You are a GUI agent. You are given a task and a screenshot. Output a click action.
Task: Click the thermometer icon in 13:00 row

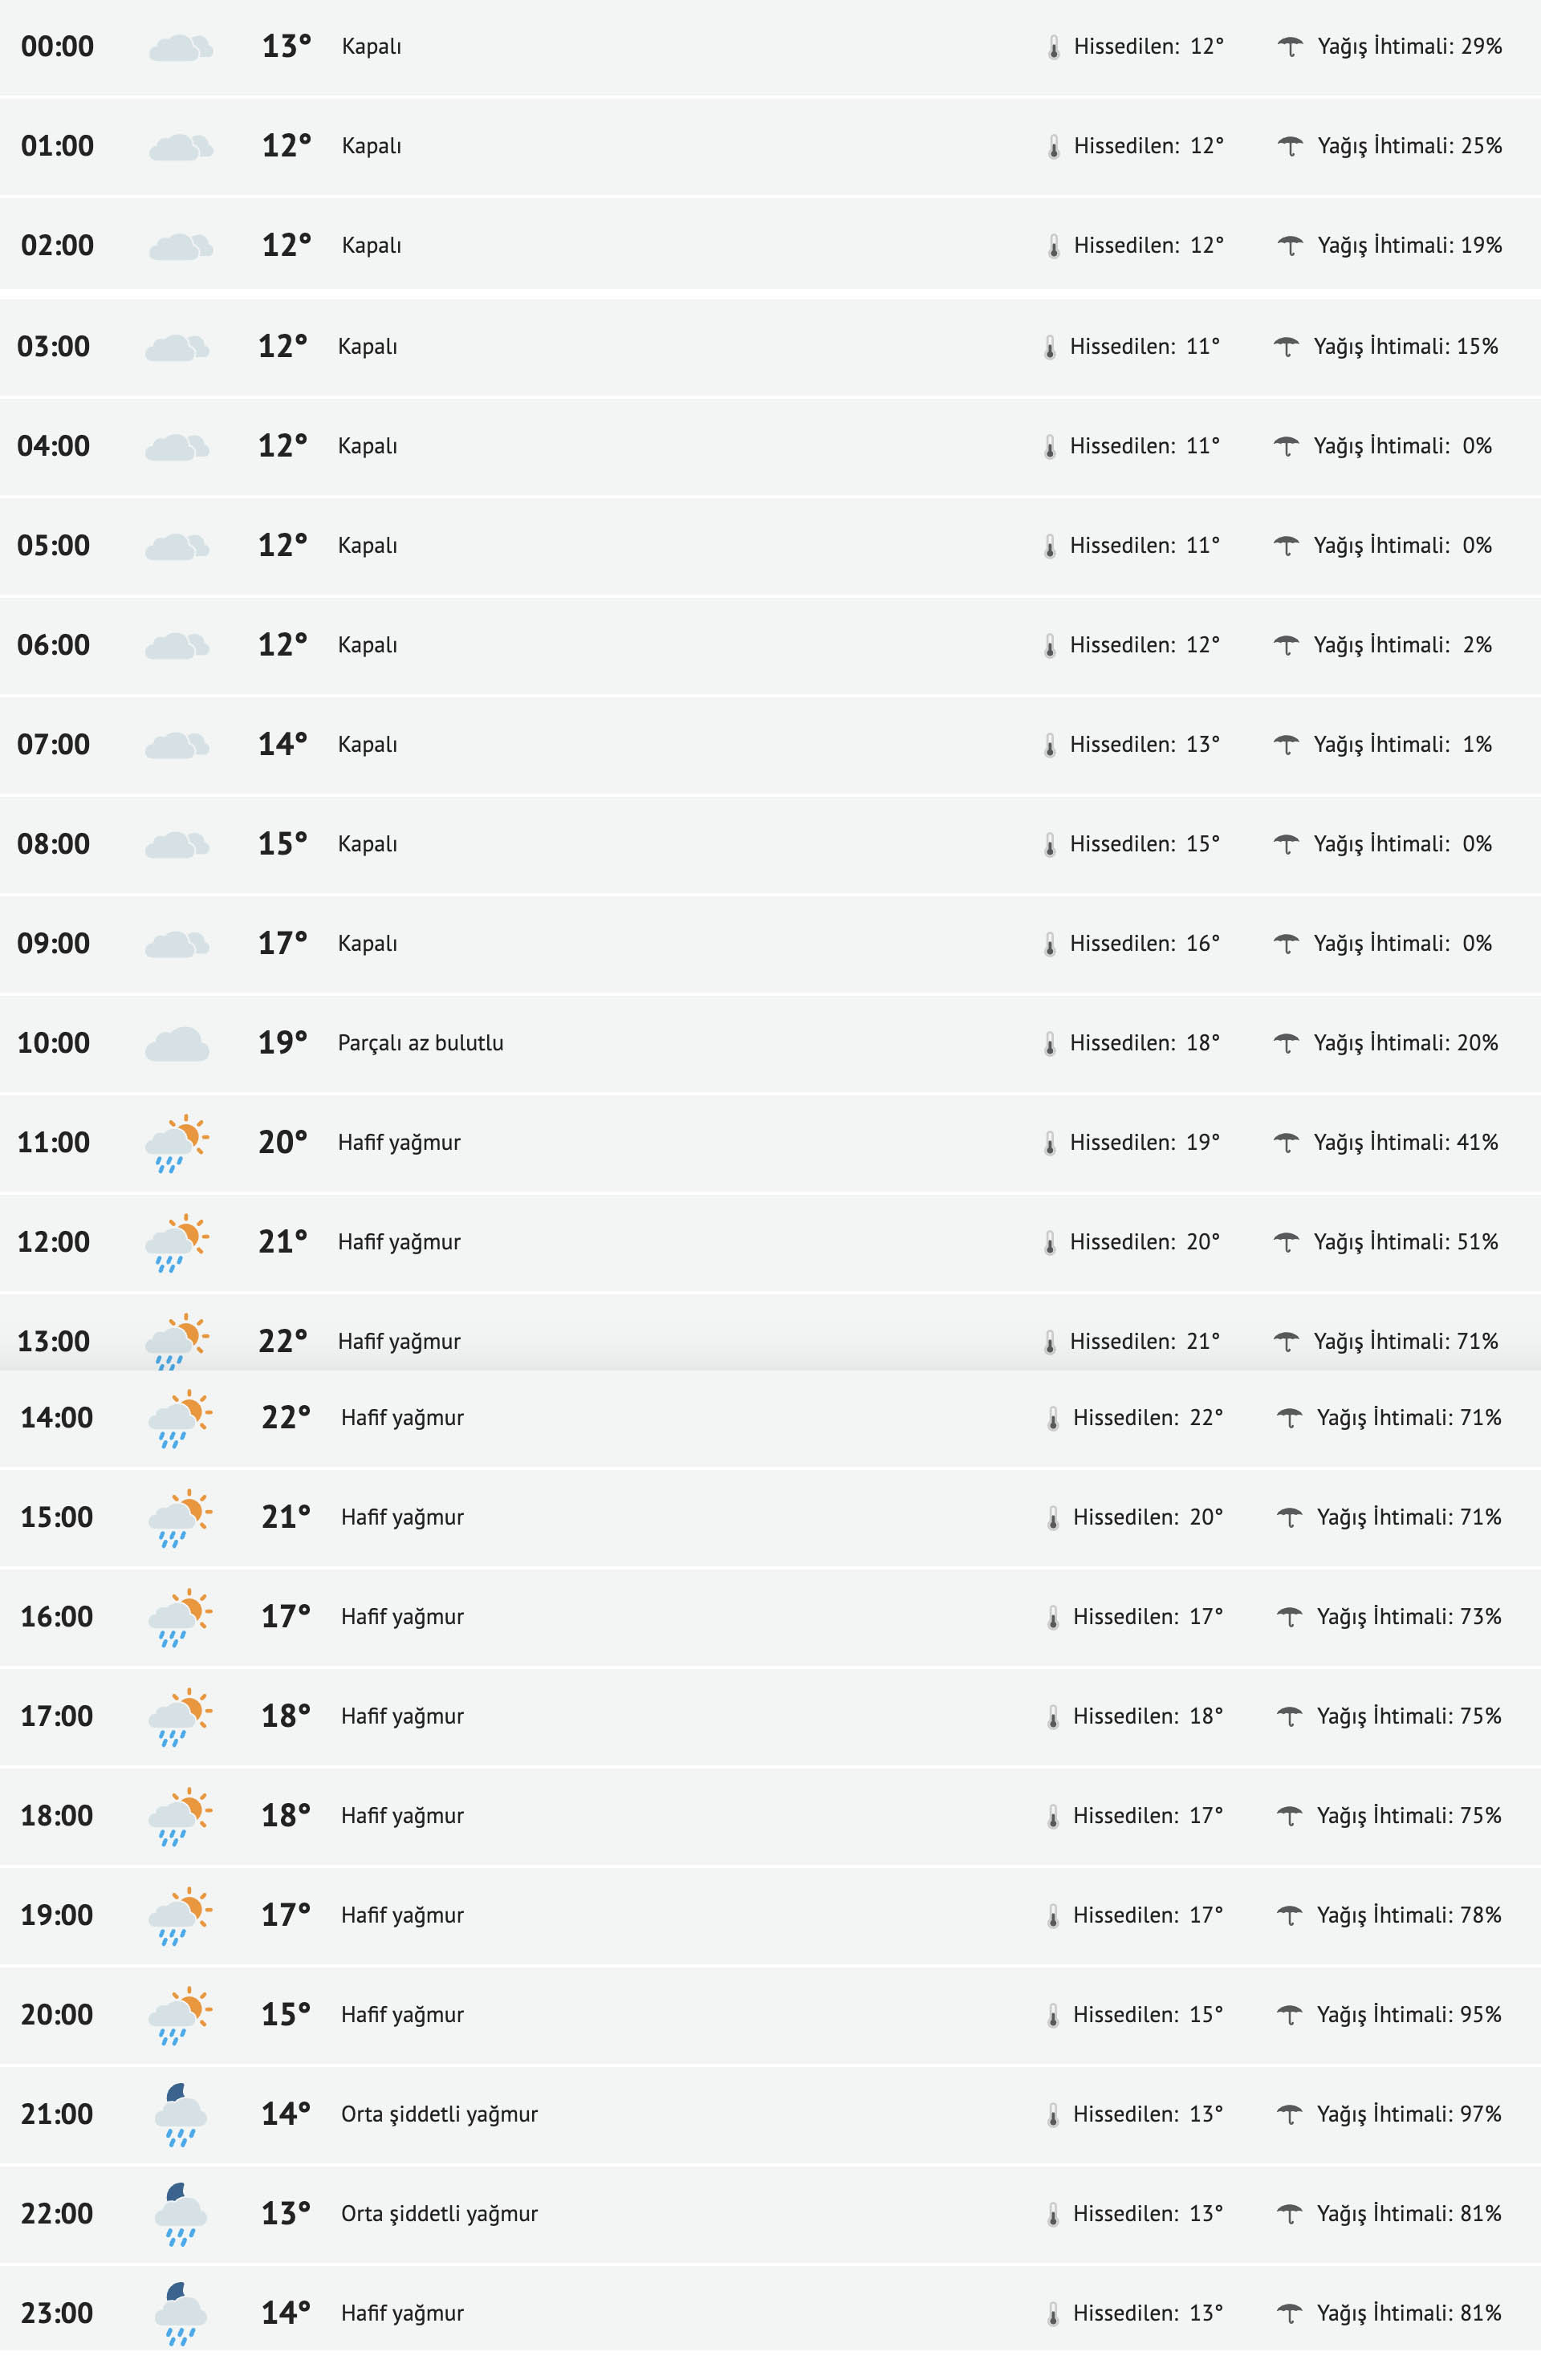(1050, 1342)
